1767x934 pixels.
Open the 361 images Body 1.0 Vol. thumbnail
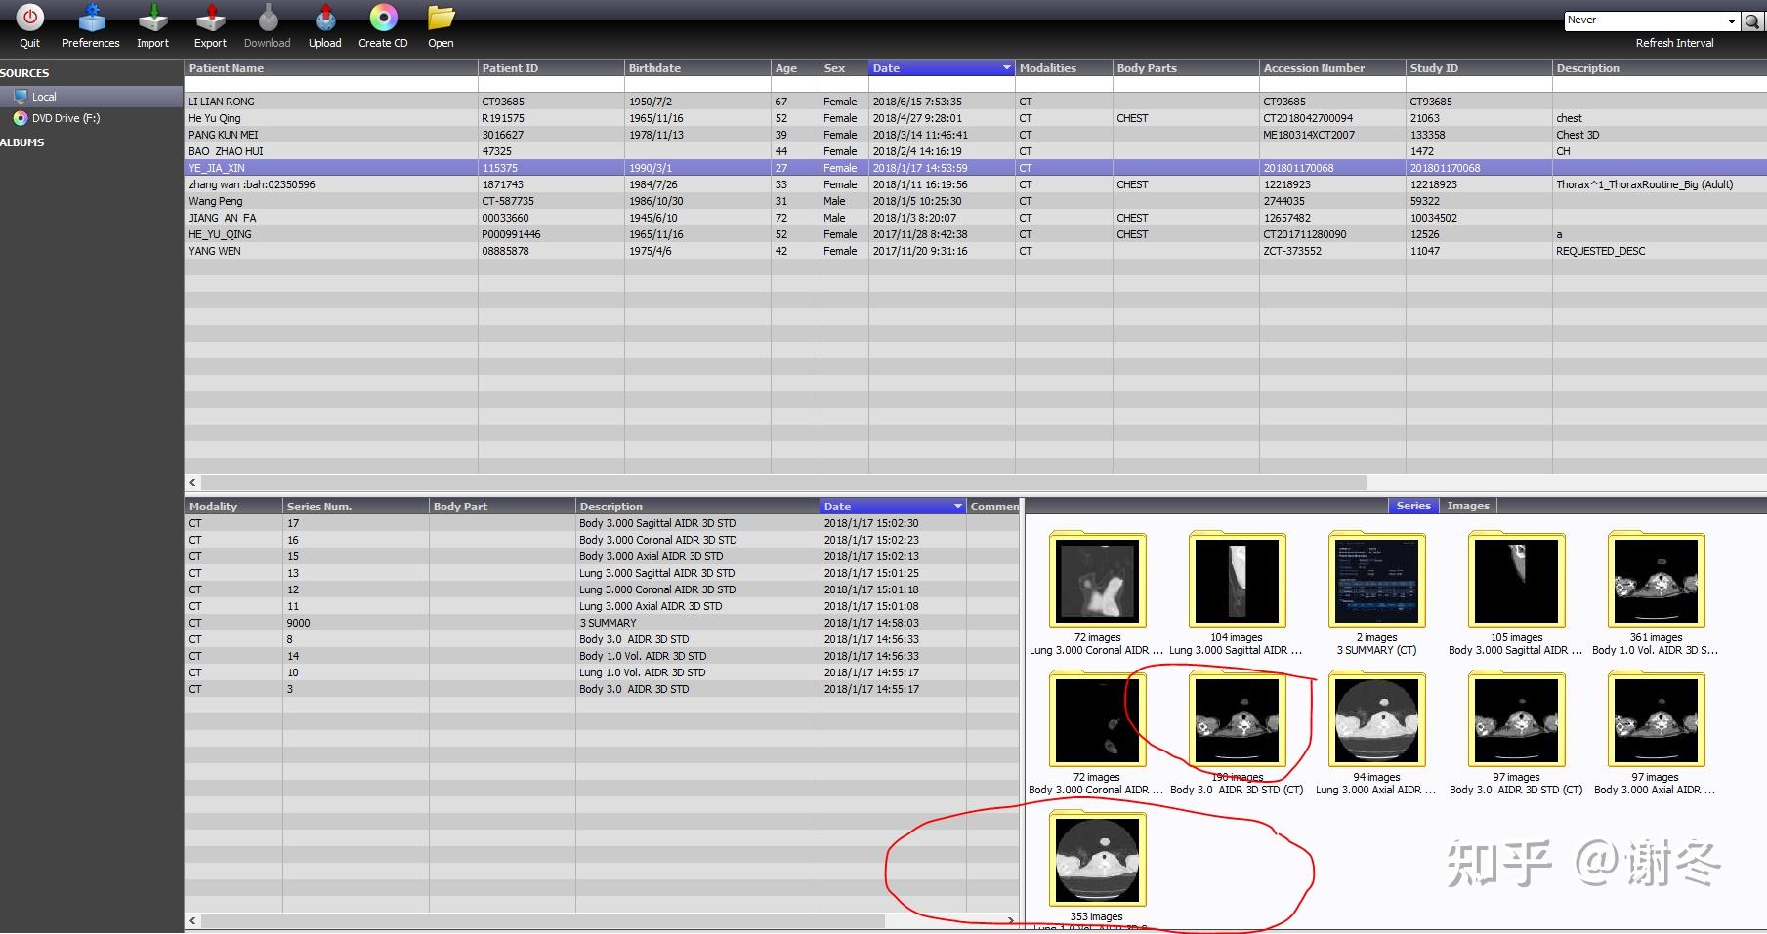pos(1656,580)
